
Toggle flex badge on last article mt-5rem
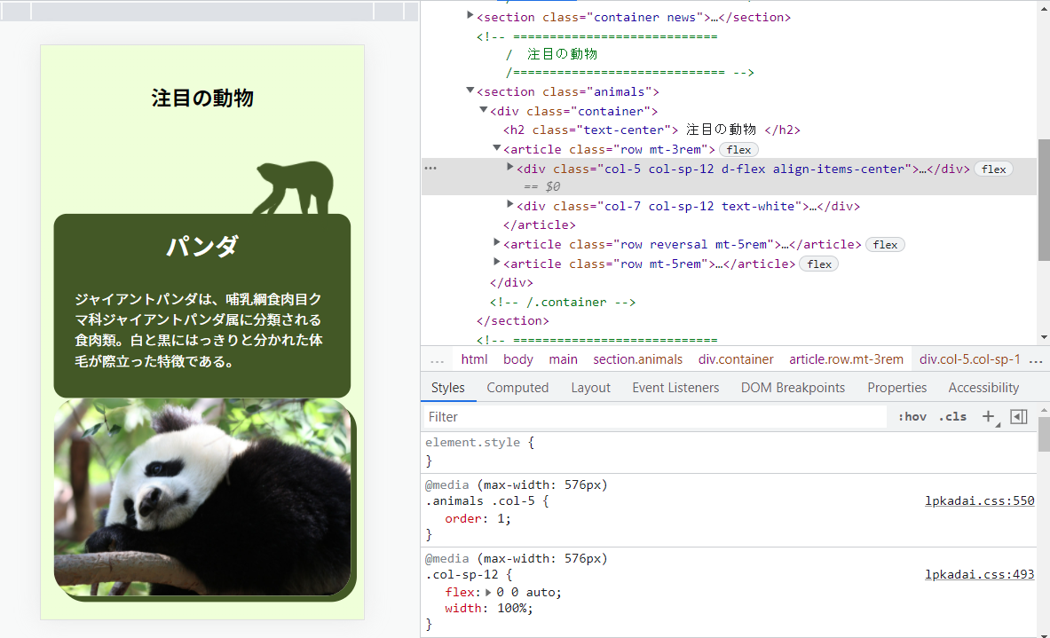pyautogui.click(x=819, y=264)
